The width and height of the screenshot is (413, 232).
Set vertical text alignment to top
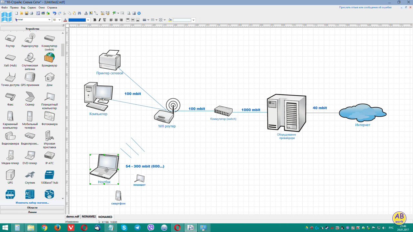128,20
